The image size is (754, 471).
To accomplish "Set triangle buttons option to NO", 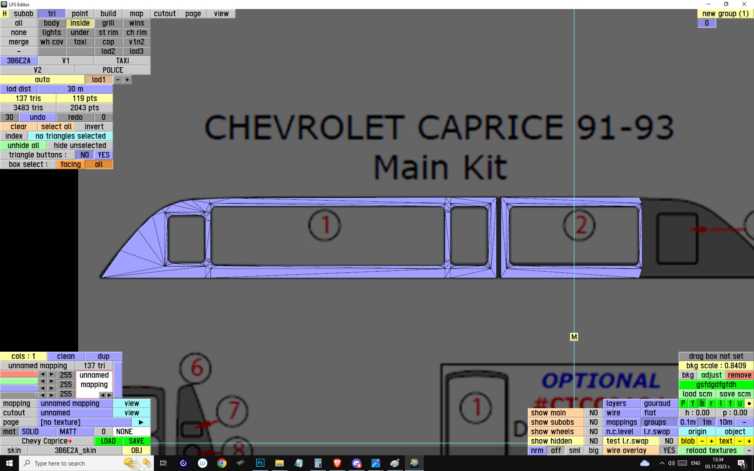I will tap(84, 155).
